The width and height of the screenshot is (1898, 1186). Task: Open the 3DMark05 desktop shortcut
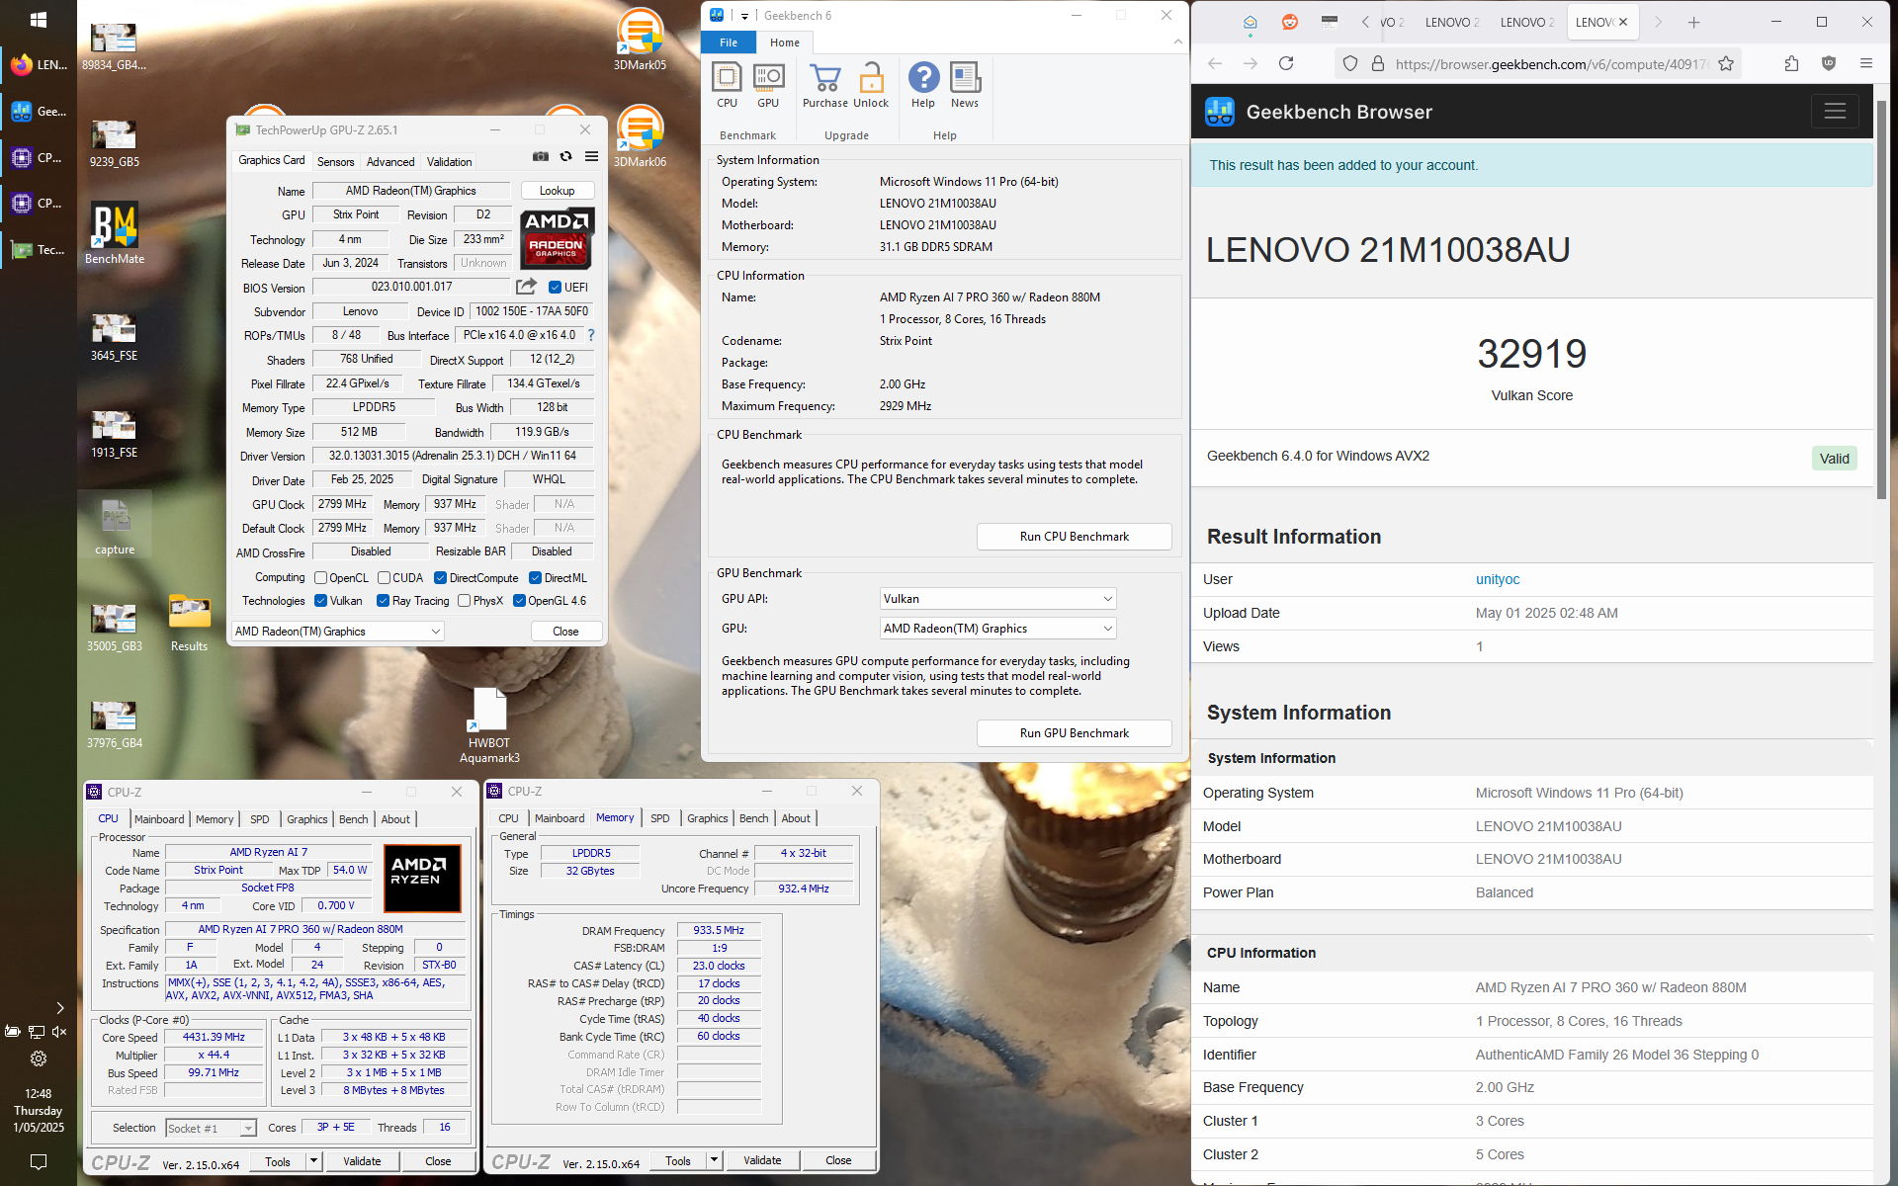pyautogui.click(x=640, y=40)
